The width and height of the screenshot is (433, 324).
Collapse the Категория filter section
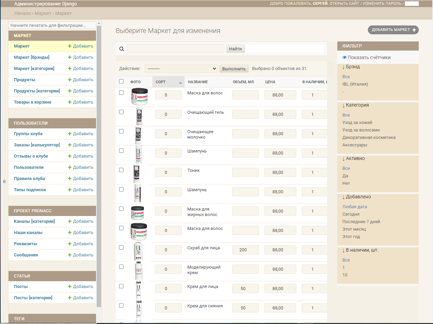(355, 105)
